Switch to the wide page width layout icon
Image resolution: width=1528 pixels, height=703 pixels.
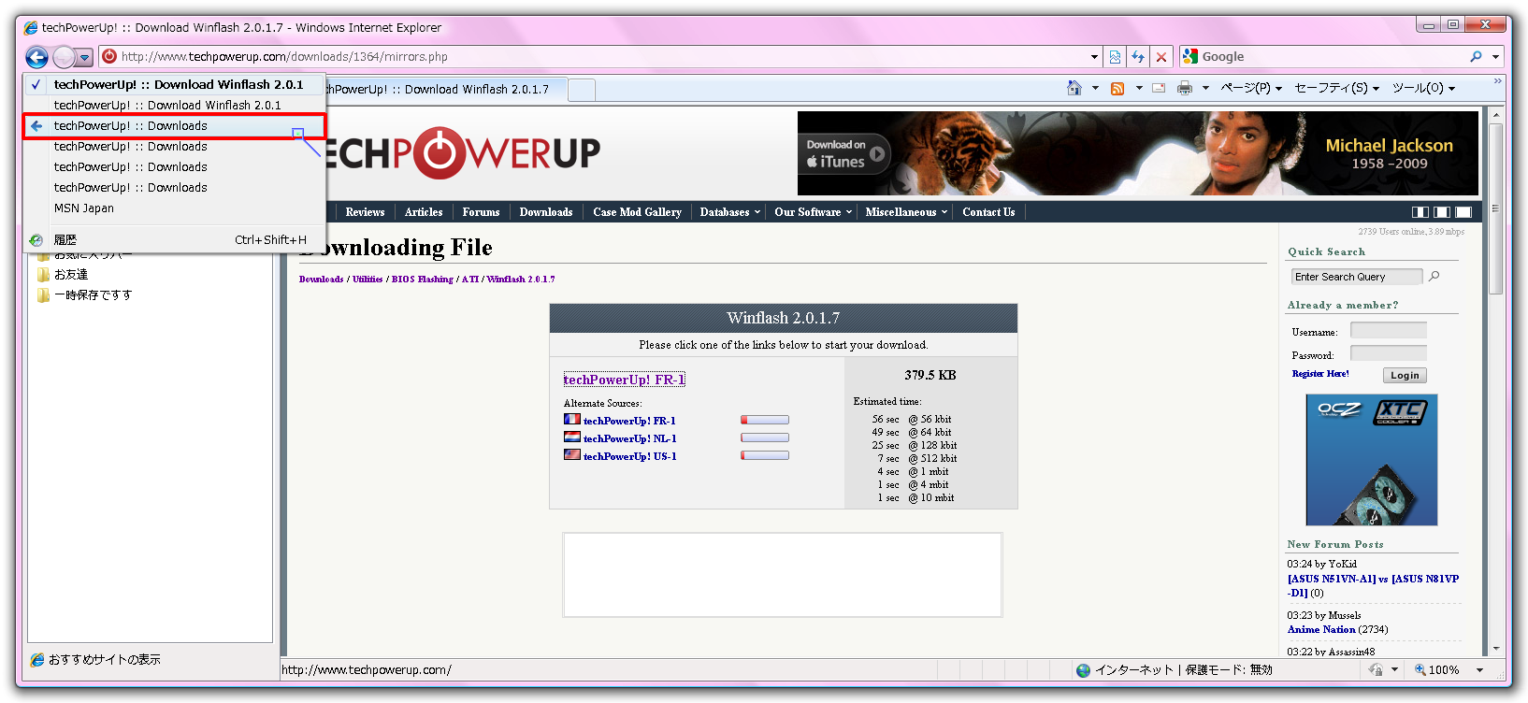(1463, 212)
